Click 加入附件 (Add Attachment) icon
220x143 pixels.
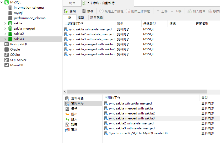tap(189, 11)
